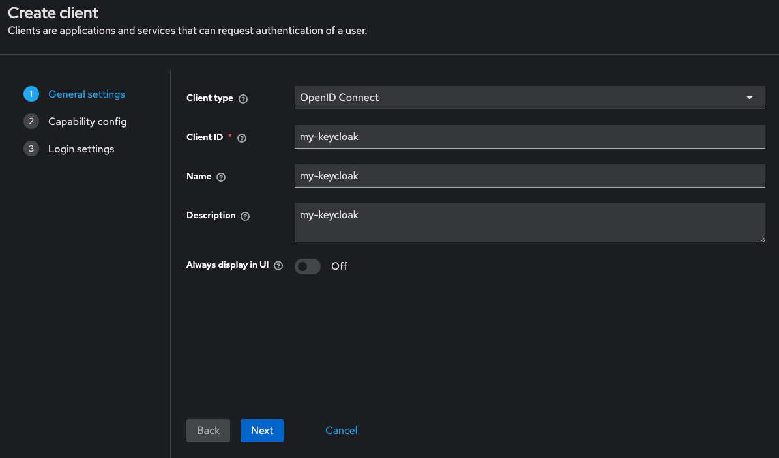Go to Login settings wizard step
The height and width of the screenshot is (458, 779).
[x=81, y=149]
